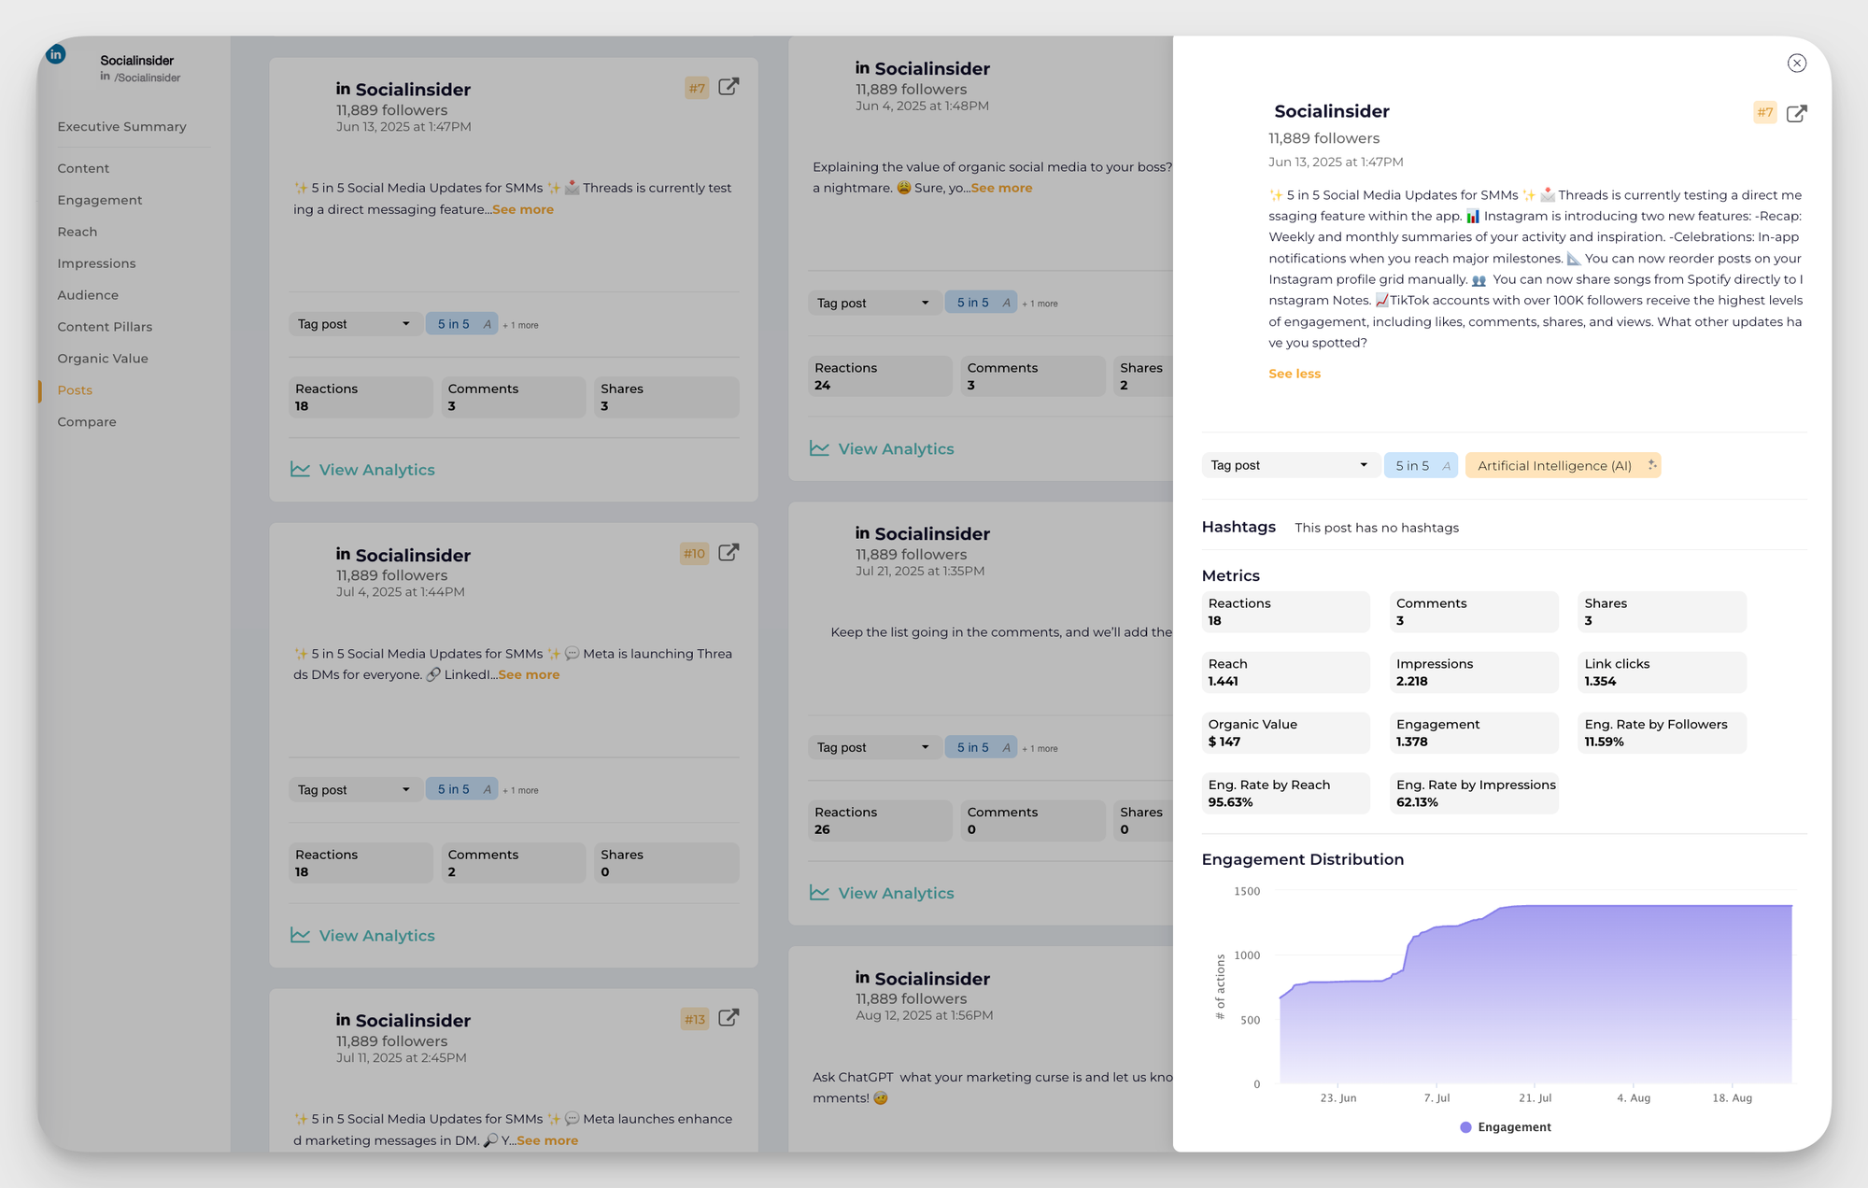Click the AI sparkle icon on Artificial Intelligence tag
The width and height of the screenshot is (1868, 1188).
(1651, 465)
